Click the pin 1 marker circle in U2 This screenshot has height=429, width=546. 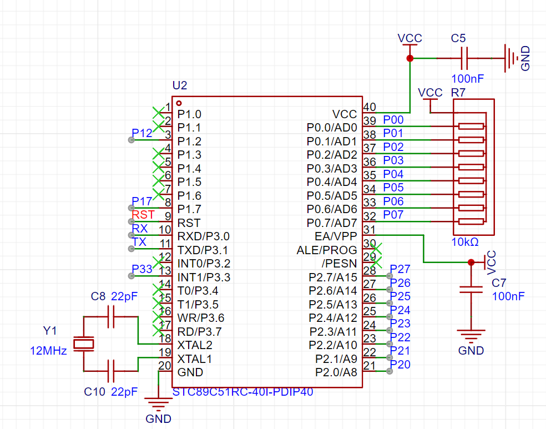coord(179,103)
